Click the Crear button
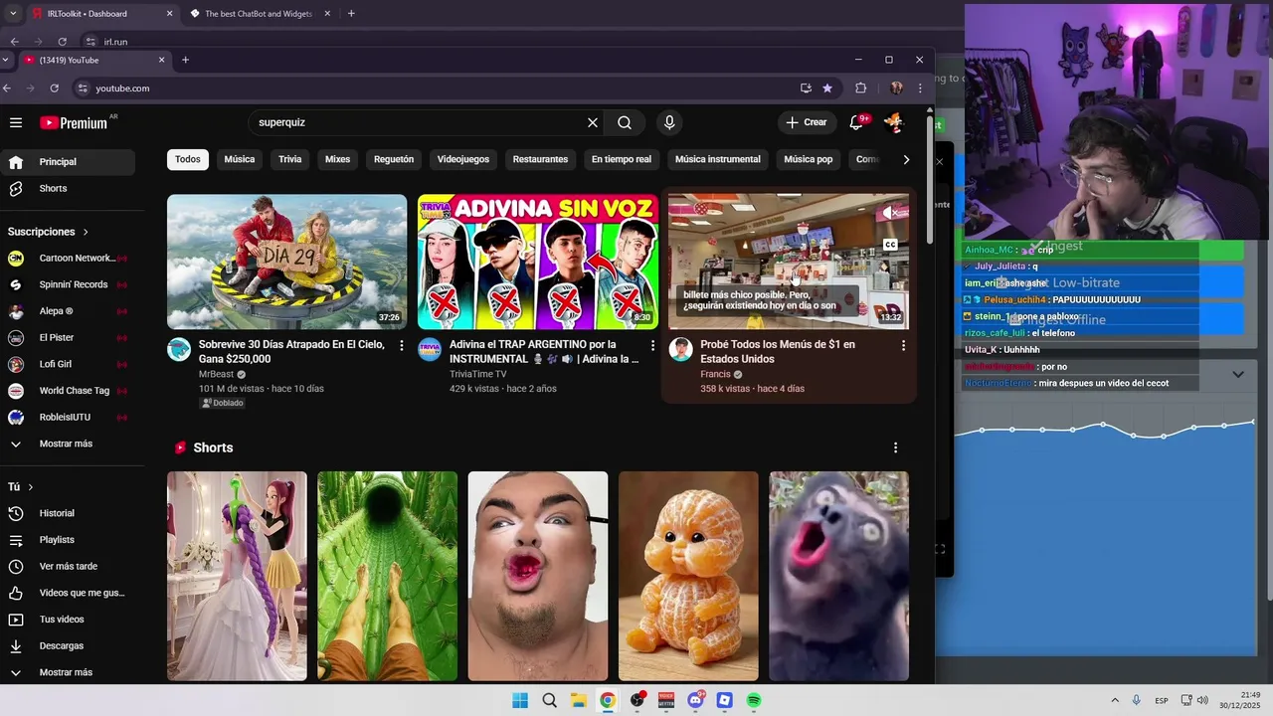The height and width of the screenshot is (716, 1273). pos(807,122)
